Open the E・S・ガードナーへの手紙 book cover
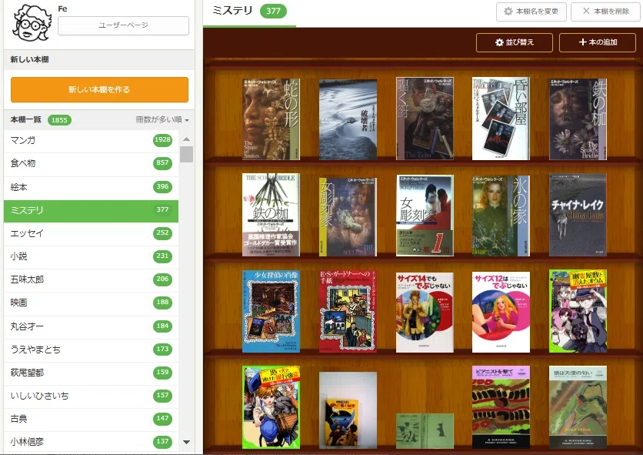 [x=348, y=311]
